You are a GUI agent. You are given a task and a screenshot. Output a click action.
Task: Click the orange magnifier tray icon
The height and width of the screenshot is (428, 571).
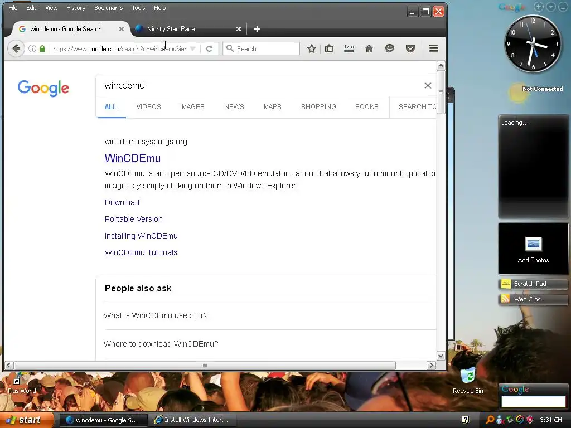[491, 420]
